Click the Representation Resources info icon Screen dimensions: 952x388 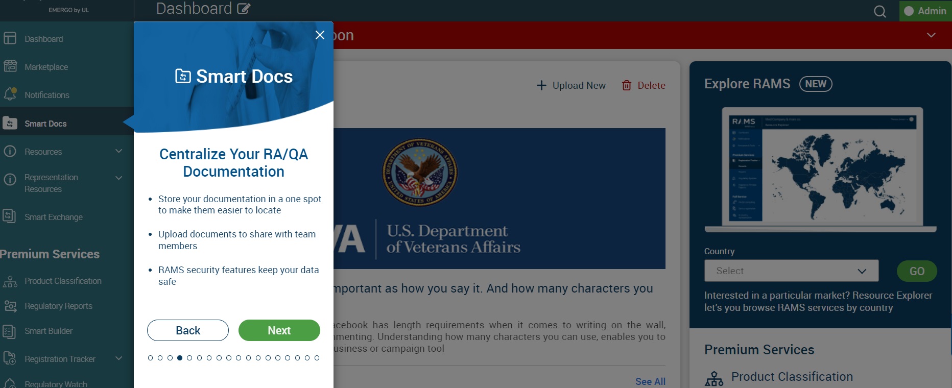pyautogui.click(x=10, y=179)
